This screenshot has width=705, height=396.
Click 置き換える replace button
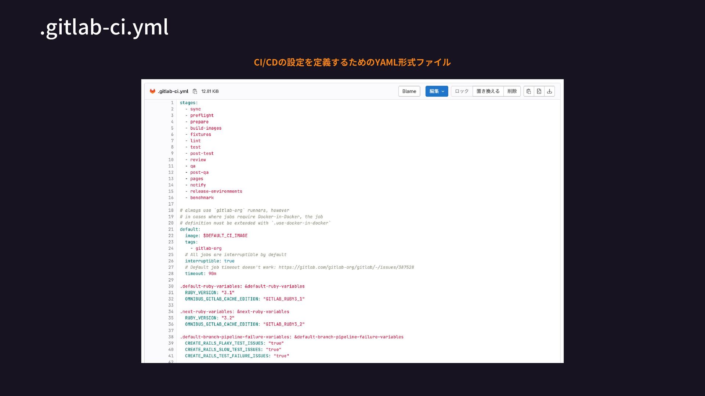(x=488, y=91)
